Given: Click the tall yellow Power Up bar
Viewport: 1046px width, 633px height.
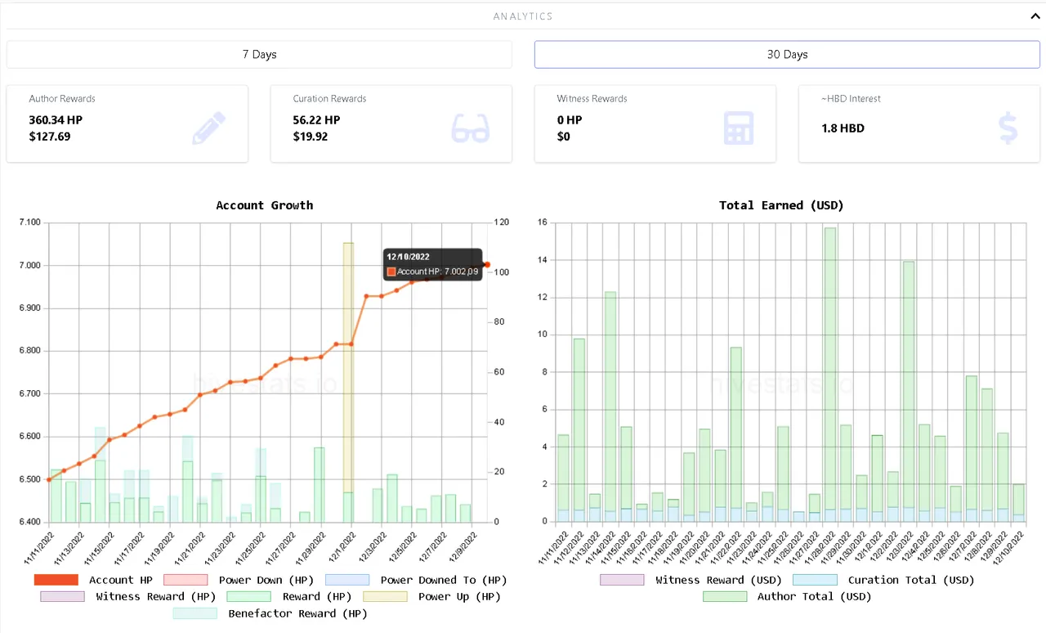Looking at the screenshot, I should click(348, 368).
